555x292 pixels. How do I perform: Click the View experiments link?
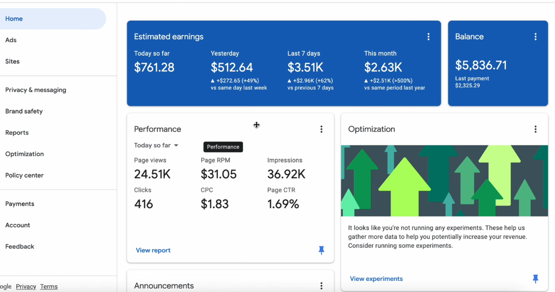[376, 279]
